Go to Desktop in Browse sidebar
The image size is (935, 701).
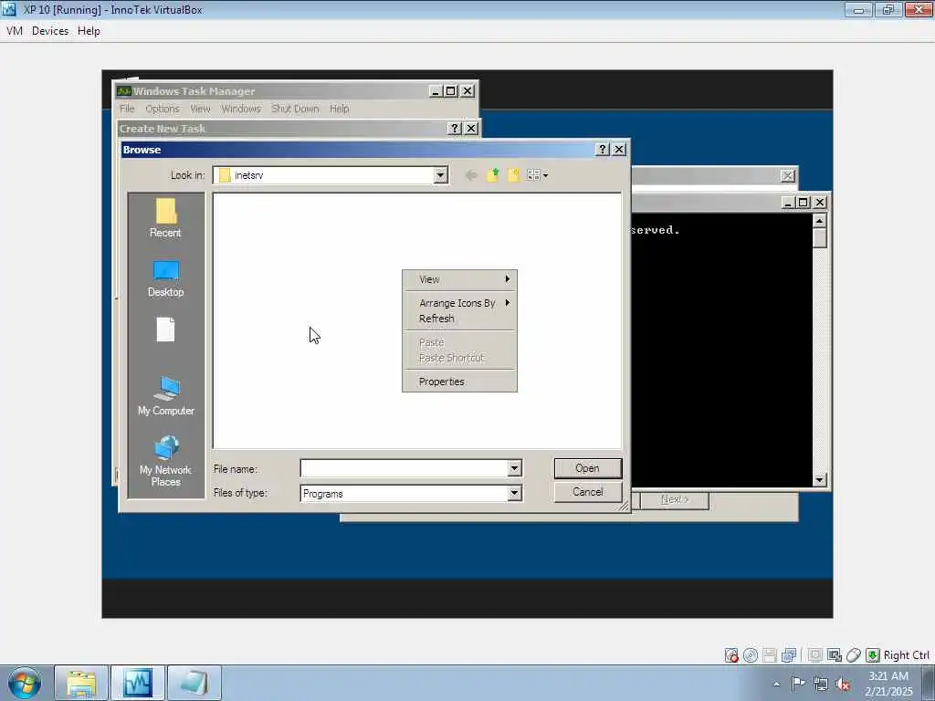point(166,279)
